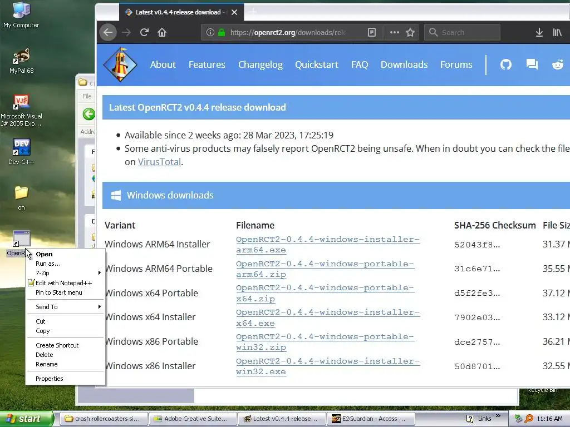Open page actions three-dot menu

[395, 32]
